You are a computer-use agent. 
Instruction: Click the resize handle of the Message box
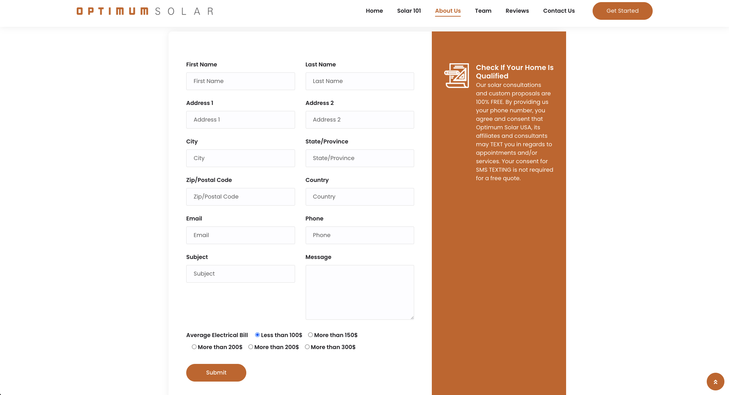coord(412,318)
